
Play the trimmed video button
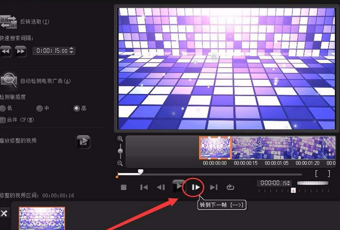(84, 142)
